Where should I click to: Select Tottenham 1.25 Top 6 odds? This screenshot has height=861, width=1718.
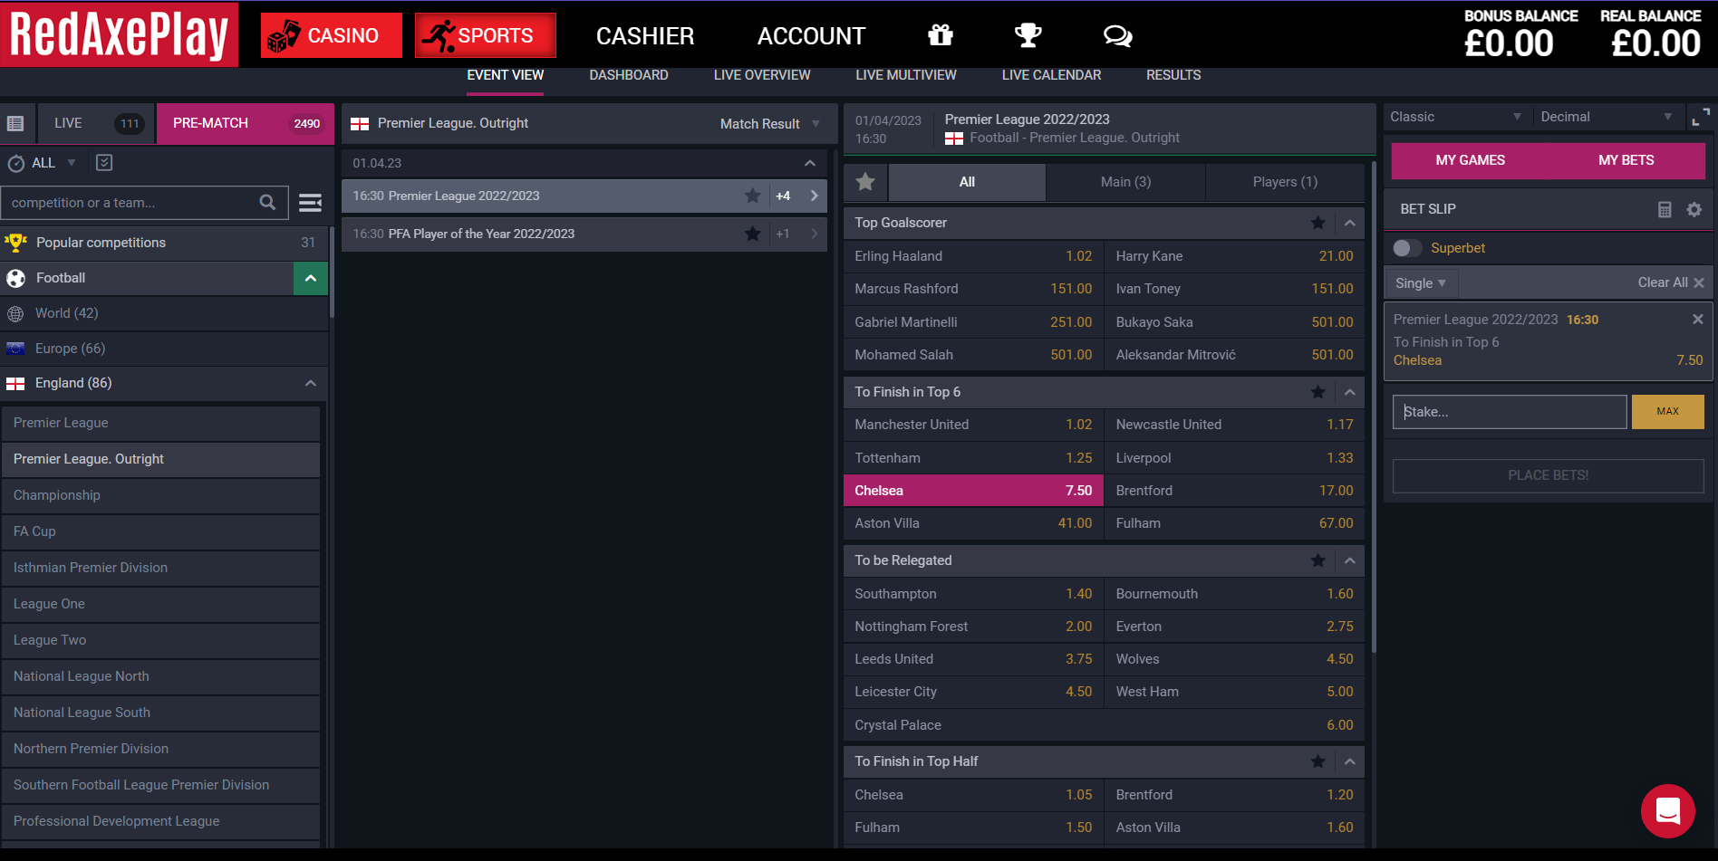(973, 458)
